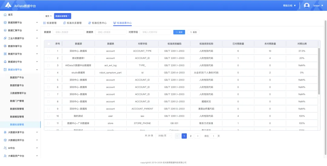327x166 pixels.
Task: Switch to the 标准任务中心 tab
Action: pos(97,23)
